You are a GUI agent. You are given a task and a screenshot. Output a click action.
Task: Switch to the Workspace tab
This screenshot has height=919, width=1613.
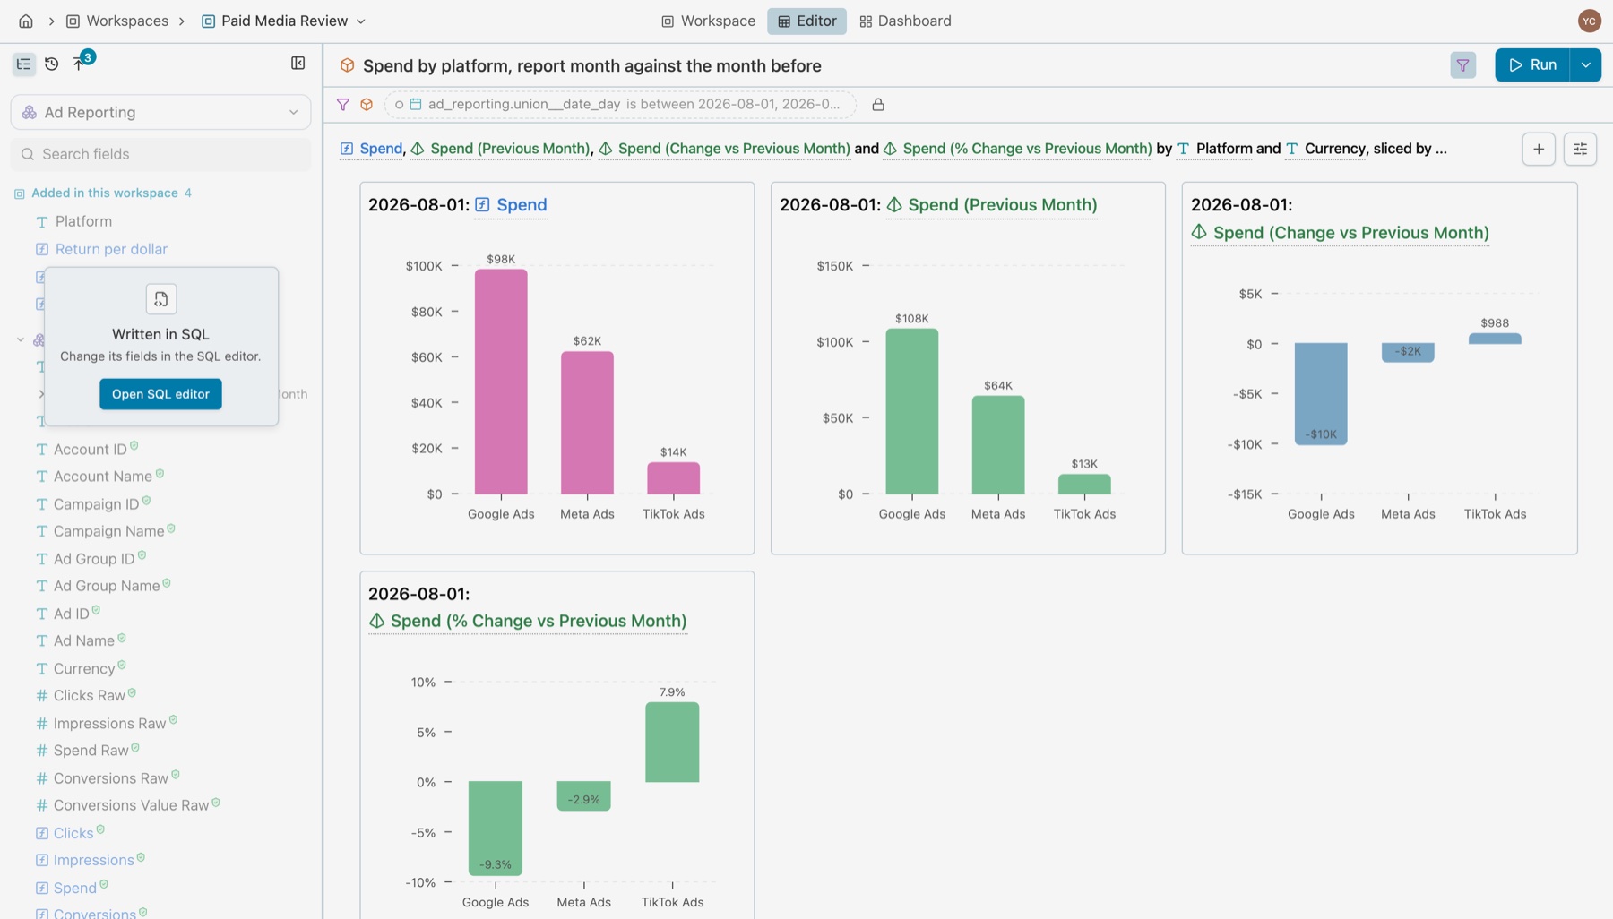pos(709,21)
